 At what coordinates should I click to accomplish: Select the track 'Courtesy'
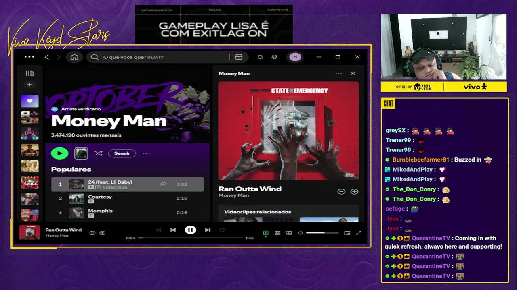127,198
